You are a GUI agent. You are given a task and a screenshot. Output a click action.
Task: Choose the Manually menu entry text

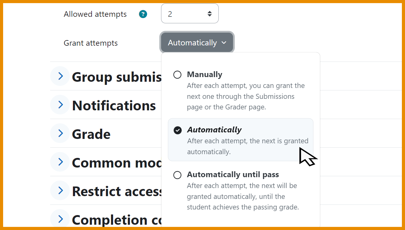click(205, 75)
